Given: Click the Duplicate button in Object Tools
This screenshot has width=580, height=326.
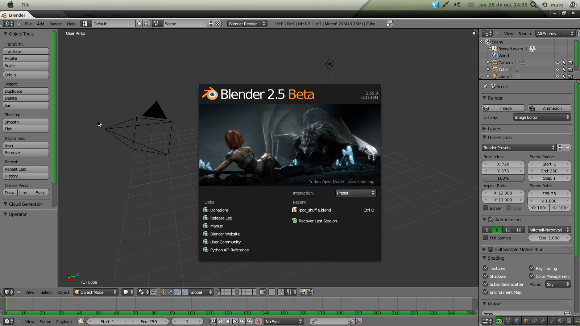Looking at the screenshot, I should pos(26,91).
